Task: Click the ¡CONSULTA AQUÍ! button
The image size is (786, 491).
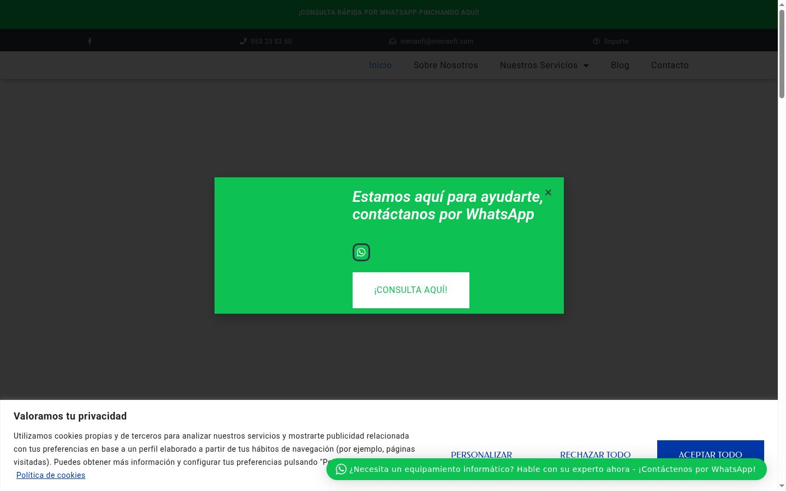Action: tap(411, 290)
